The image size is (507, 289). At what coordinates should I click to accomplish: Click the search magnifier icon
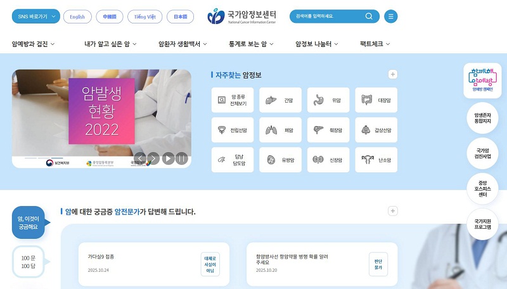click(x=369, y=16)
